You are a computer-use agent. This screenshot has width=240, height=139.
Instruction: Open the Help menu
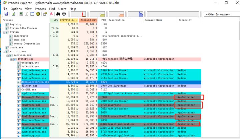73,9
